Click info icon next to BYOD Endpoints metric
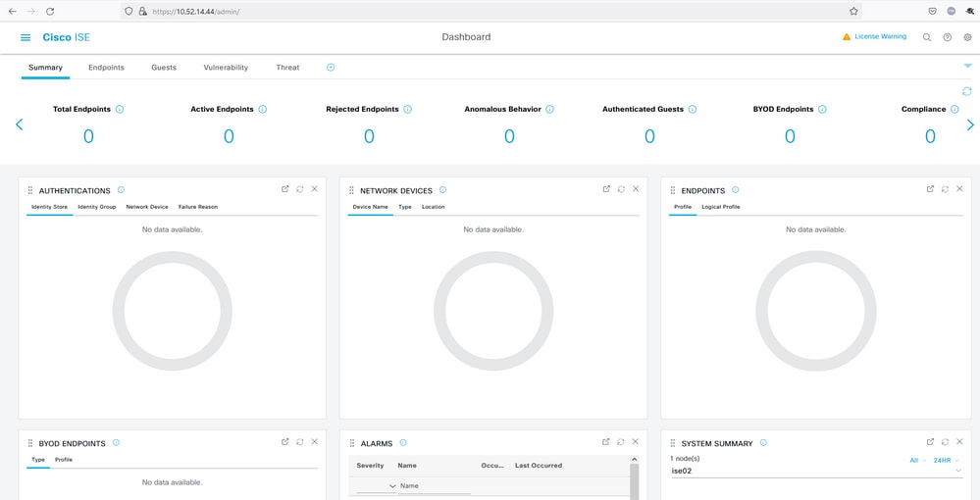Screen dimensions: 980x500 click(822, 109)
